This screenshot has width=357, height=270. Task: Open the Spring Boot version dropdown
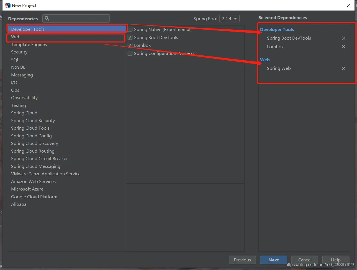pos(229,19)
